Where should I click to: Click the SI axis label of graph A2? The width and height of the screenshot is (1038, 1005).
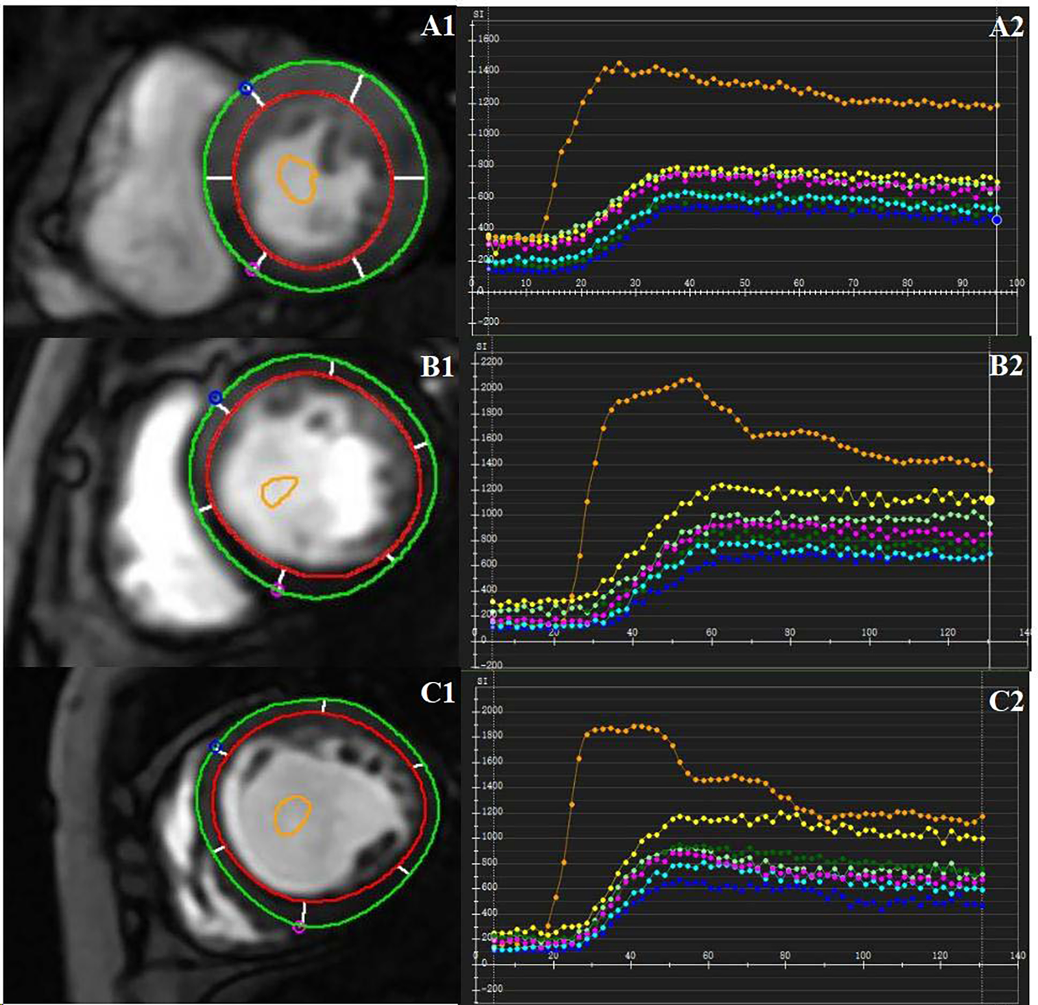[x=478, y=13]
